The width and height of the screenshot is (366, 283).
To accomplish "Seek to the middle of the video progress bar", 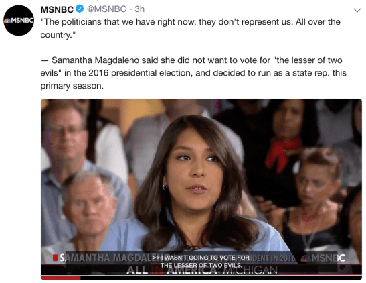I will 201,278.
